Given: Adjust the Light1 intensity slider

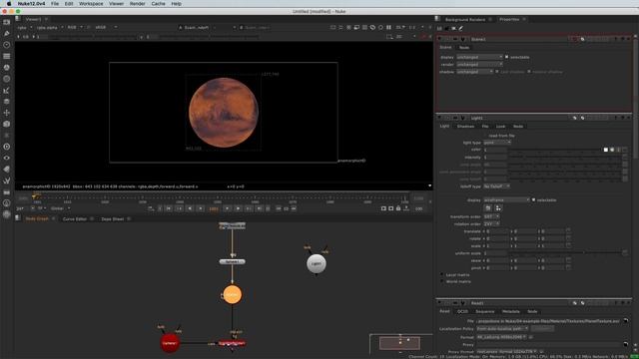Looking at the screenshot, I should (564, 158).
